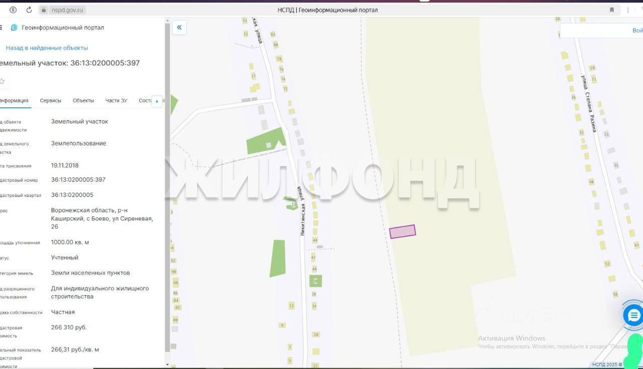Open the hamburger menu in portal header
Viewport: 643px width, 369px height.
click(1, 28)
